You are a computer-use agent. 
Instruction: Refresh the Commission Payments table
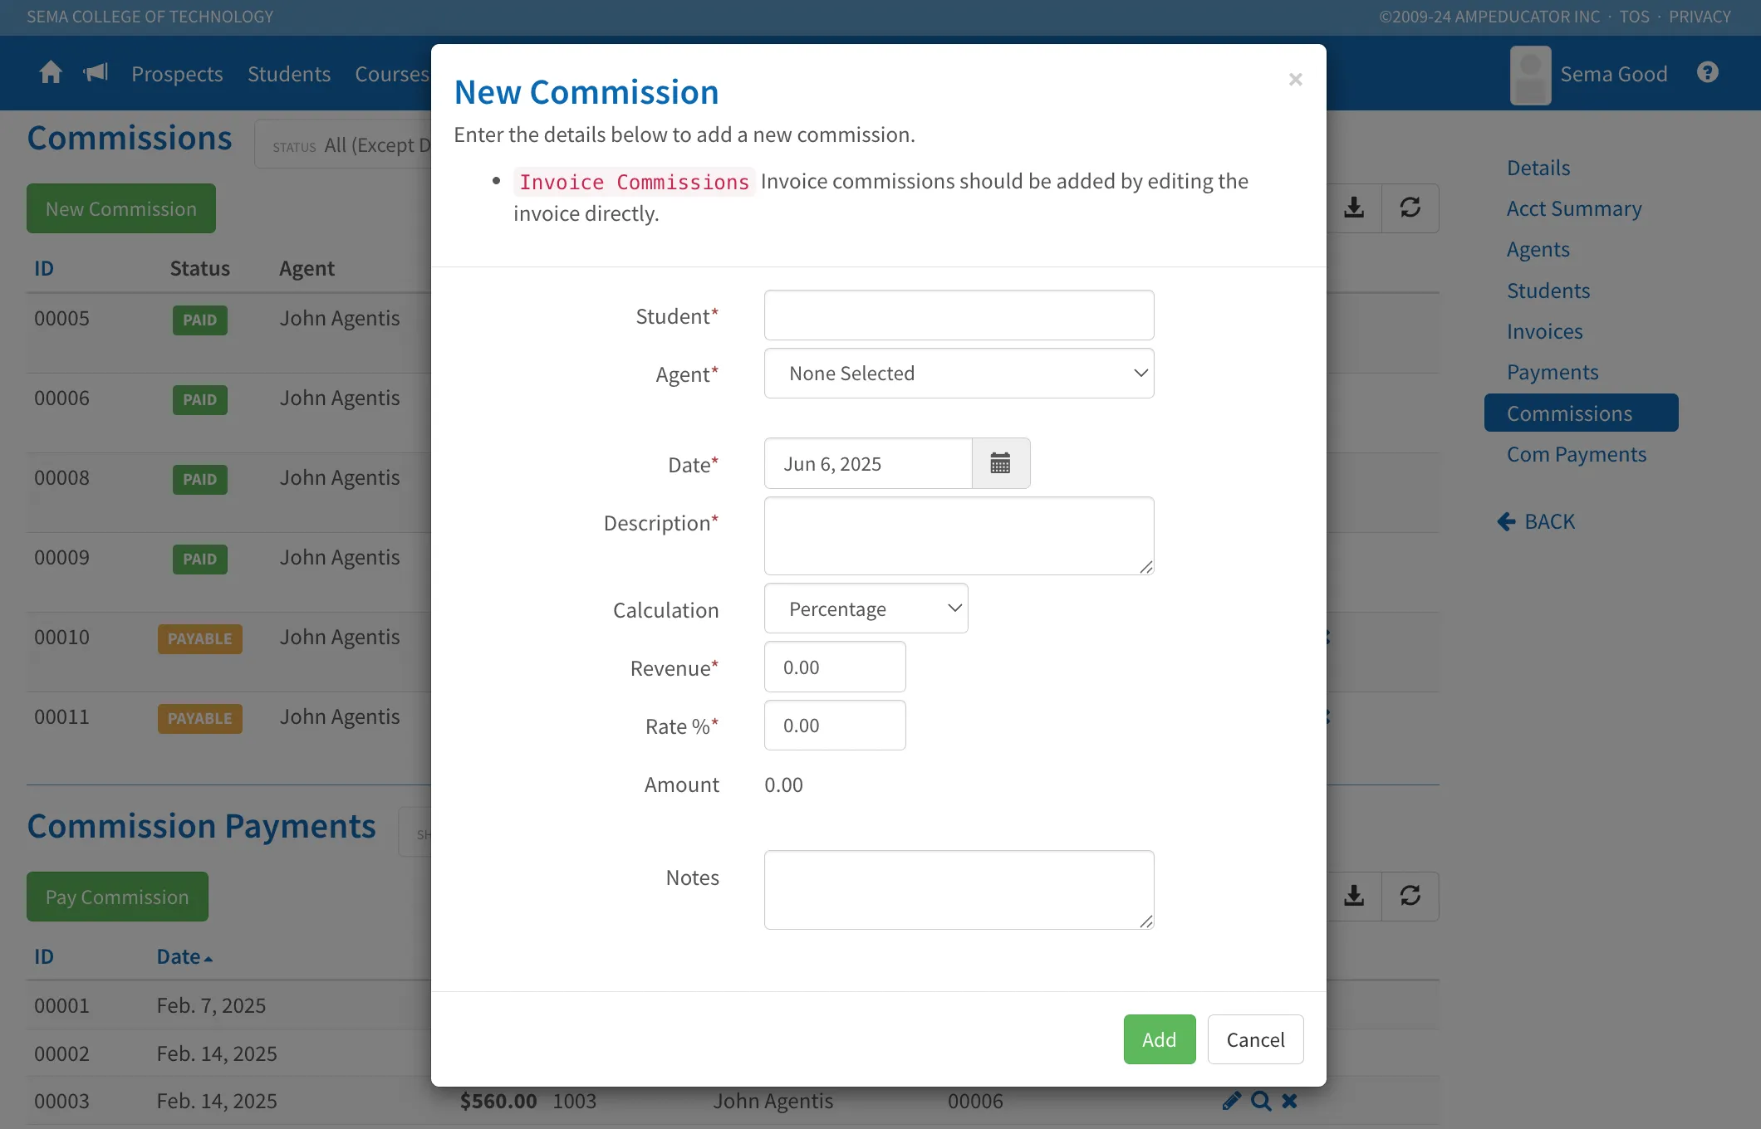[1410, 896]
